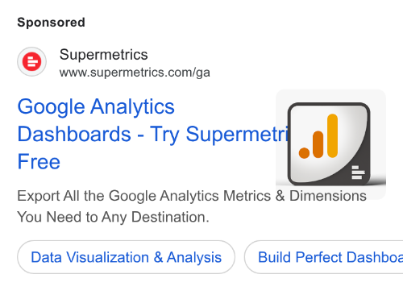
Task: Click the orange Google Analytics bars icon
Action: 318,136
